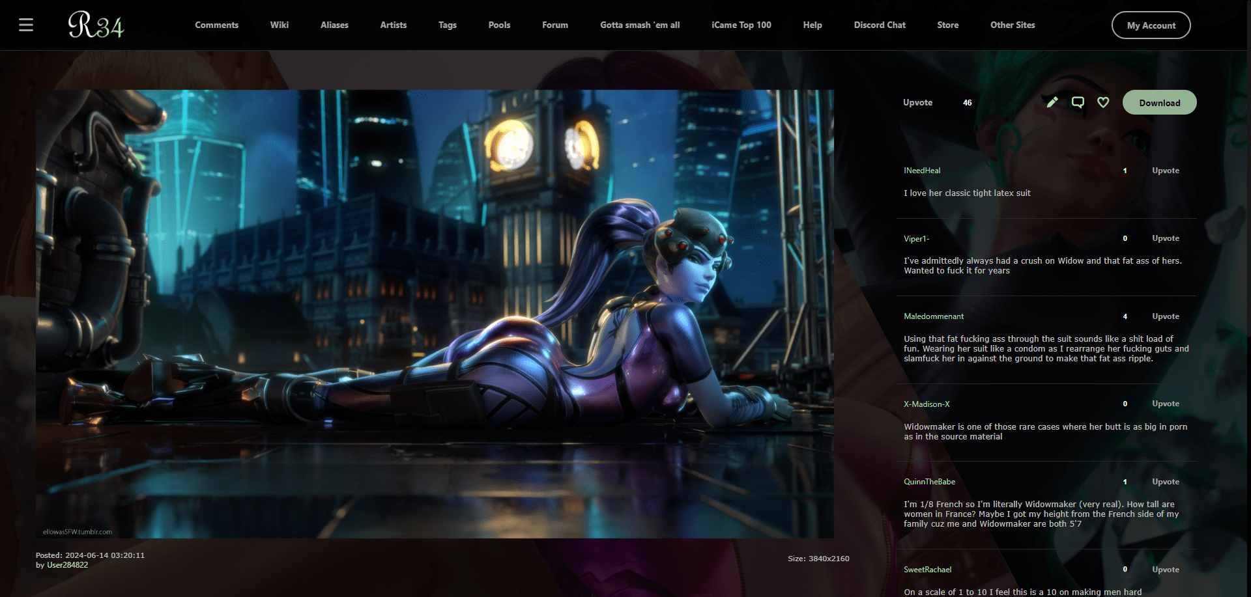
Task: Upvote X-Madison-X's comment
Action: point(1166,404)
